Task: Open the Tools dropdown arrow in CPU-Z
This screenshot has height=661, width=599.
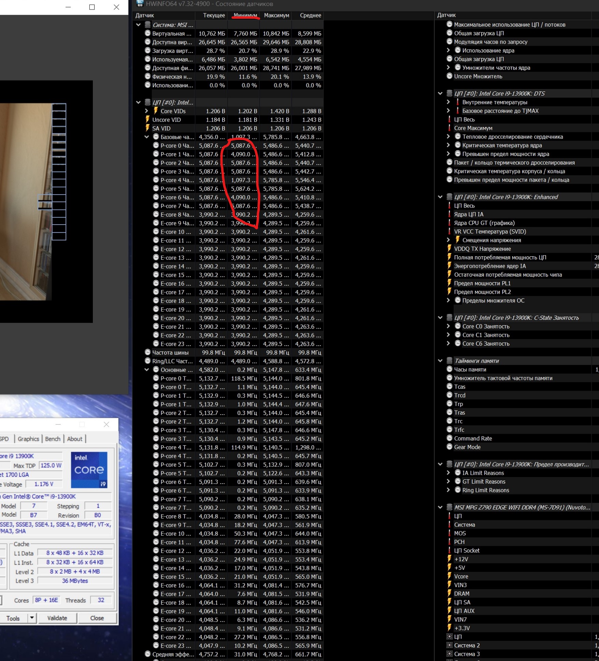Action: [x=32, y=618]
